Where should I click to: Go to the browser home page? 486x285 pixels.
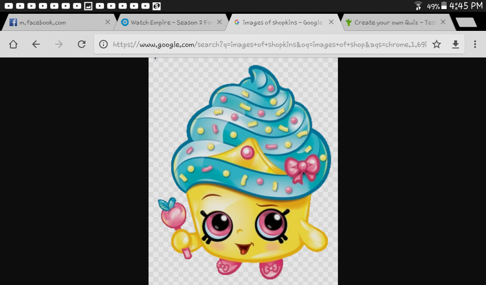[13, 44]
